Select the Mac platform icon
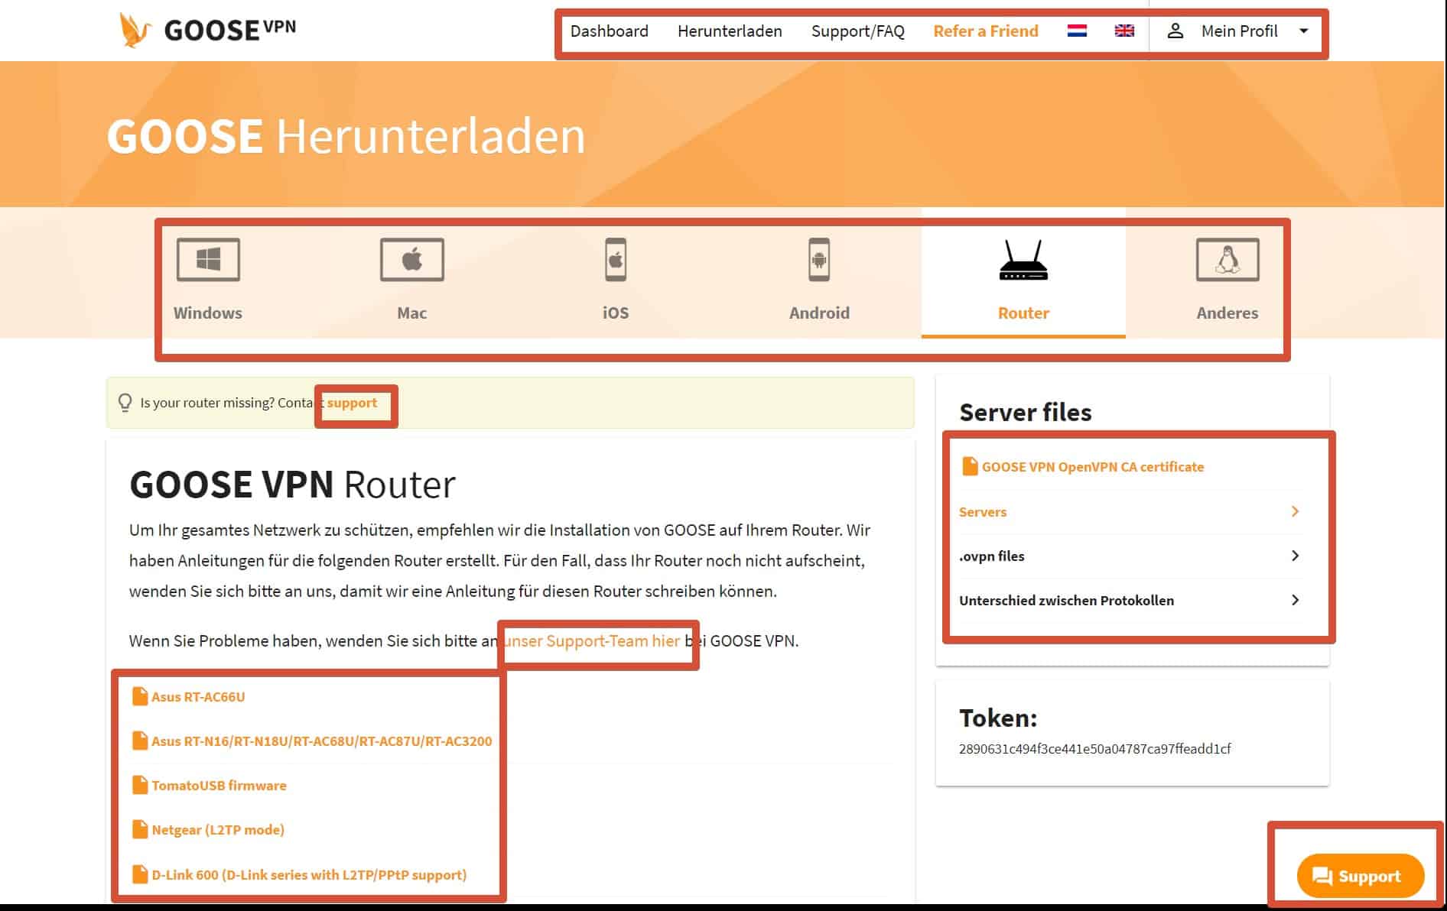This screenshot has height=911, width=1447. (x=412, y=260)
